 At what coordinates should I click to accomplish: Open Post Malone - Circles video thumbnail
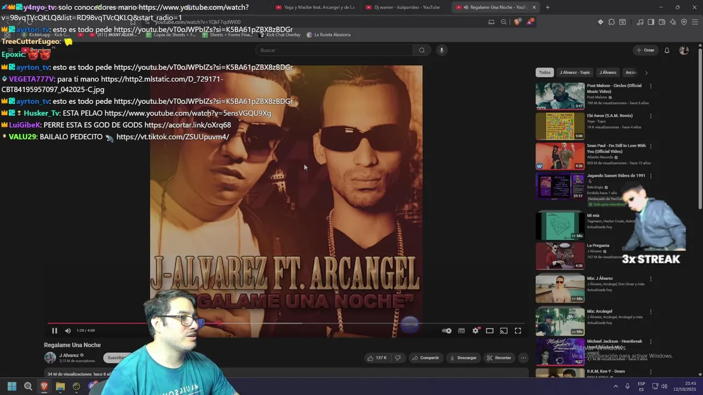560,96
